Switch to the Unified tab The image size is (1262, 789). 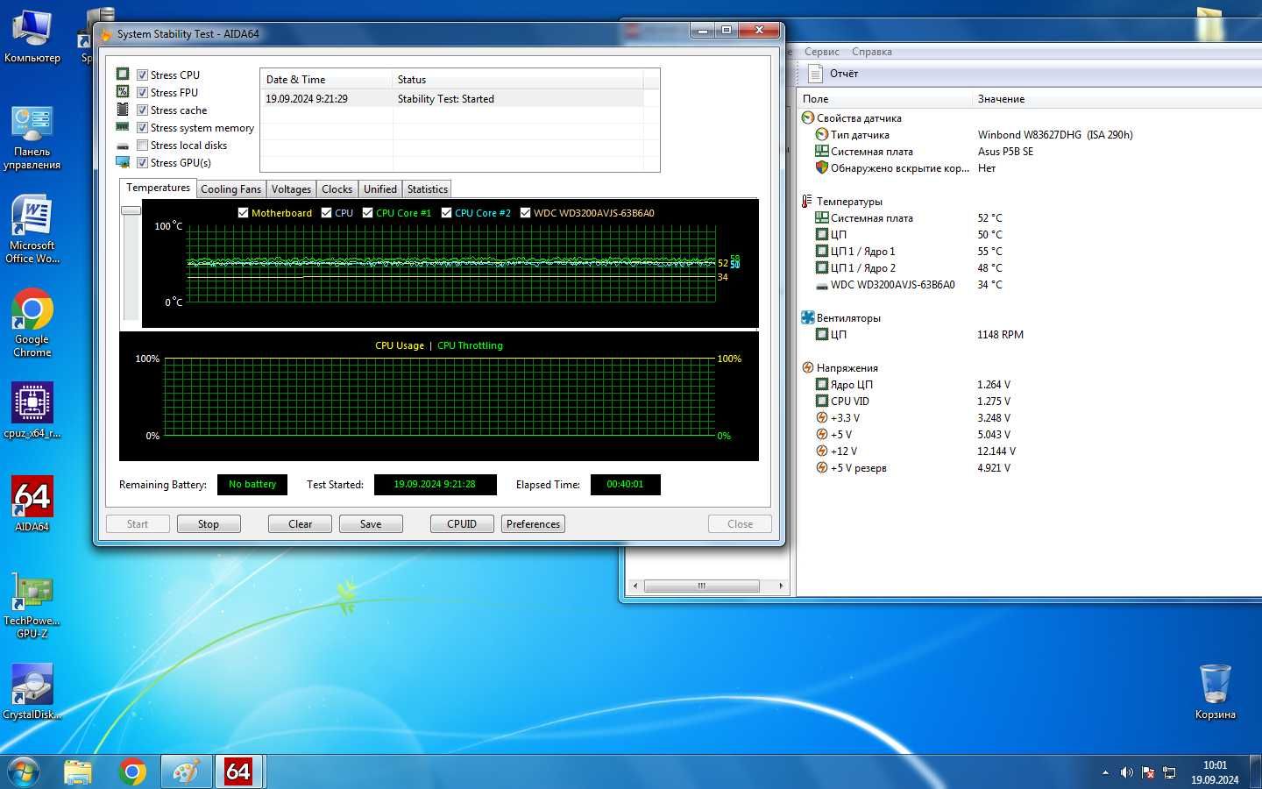[380, 189]
